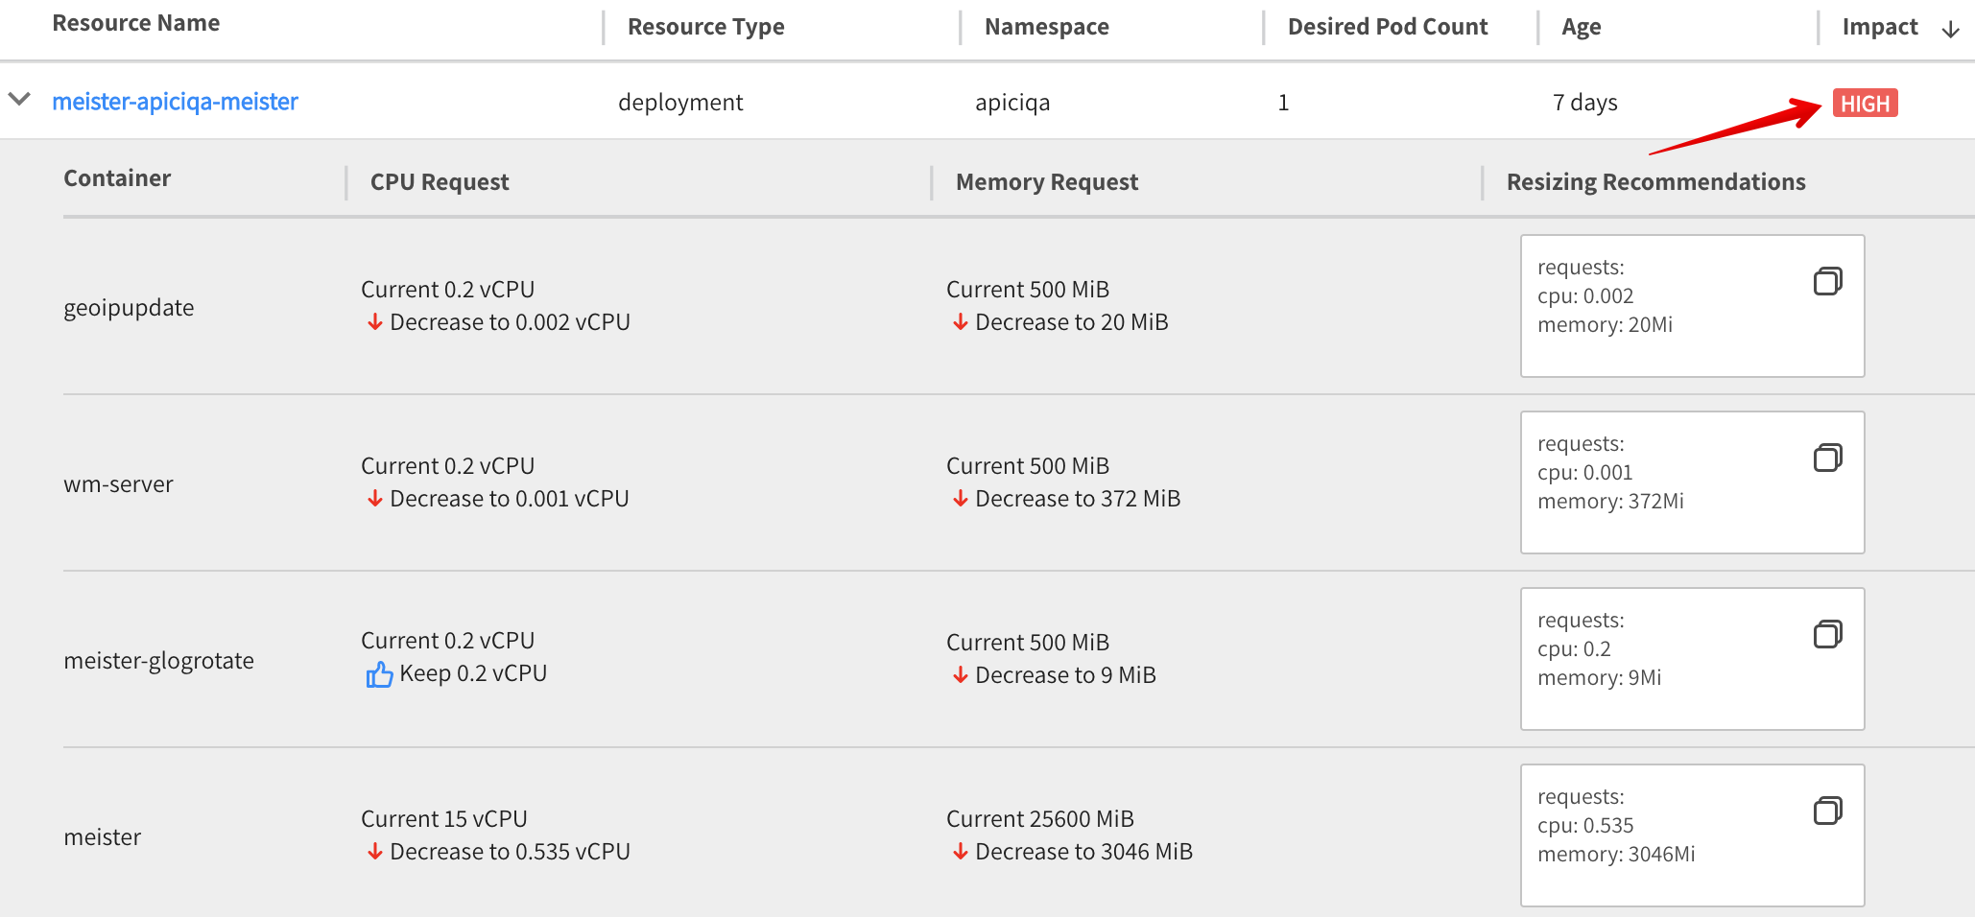Viewport: 1975px width, 917px height.
Task: Copy geoipupdate resizing recommendation to clipboard
Action: 1827,281
